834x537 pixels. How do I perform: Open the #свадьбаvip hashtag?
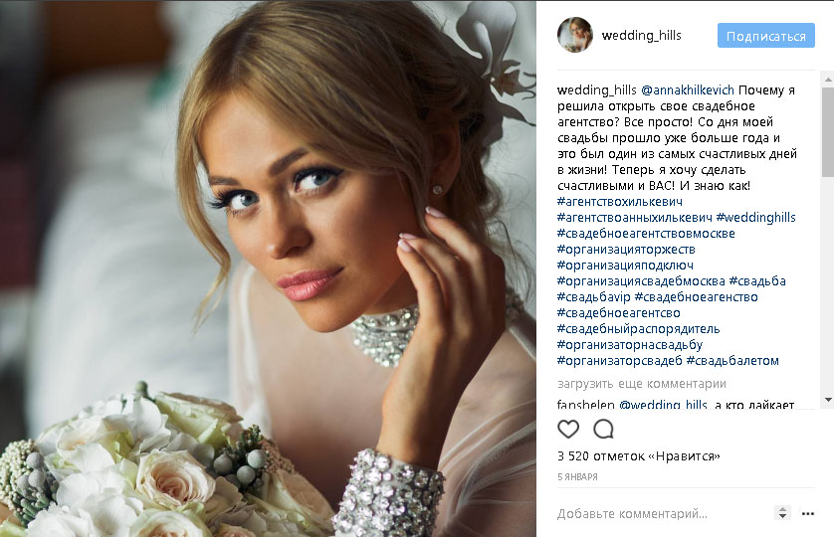click(593, 297)
